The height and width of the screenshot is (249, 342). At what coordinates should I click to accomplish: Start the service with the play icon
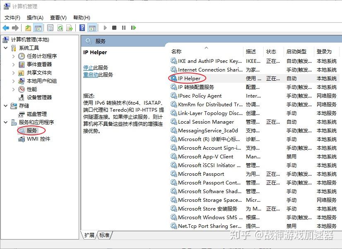coord(105,28)
